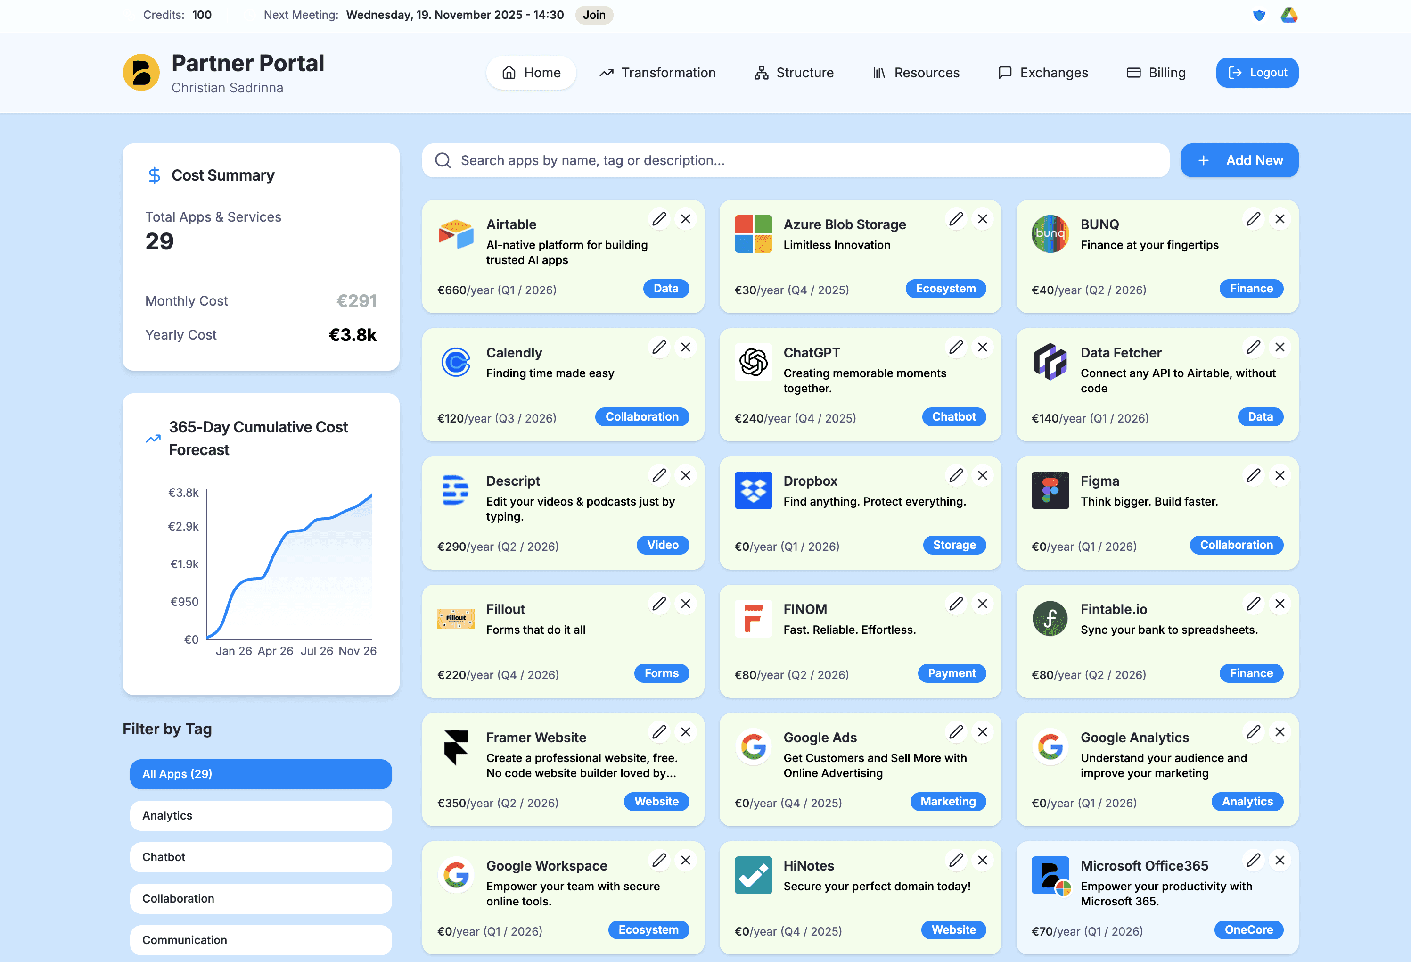Go to the Billing section

tap(1156, 73)
